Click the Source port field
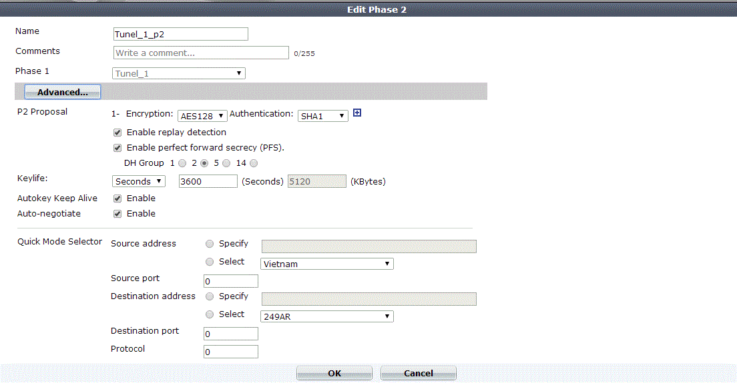The height and width of the screenshot is (383, 737). click(231, 281)
